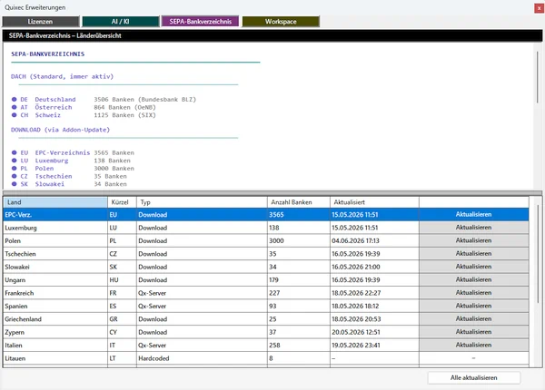Click the Alle aktualisieren button
This screenshot has height=390, width=545.
click(x=474, y=378)
